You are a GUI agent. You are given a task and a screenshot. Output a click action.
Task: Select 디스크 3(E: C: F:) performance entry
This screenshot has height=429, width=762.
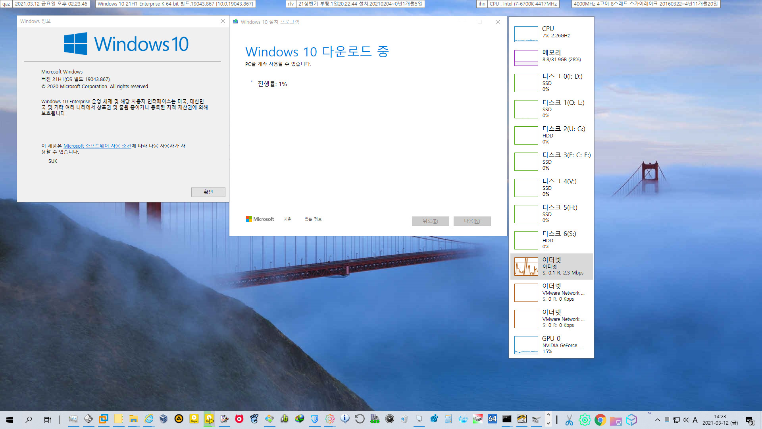click(551, 161)
